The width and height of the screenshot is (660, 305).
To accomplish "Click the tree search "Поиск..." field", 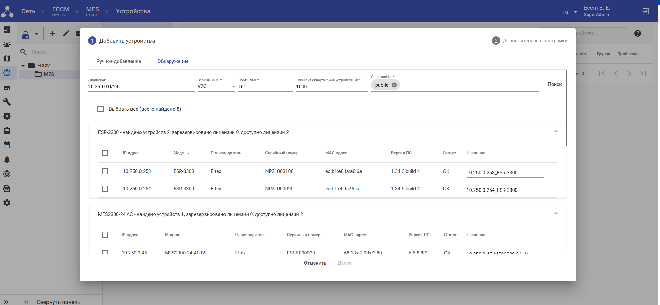I will [55, 52].
